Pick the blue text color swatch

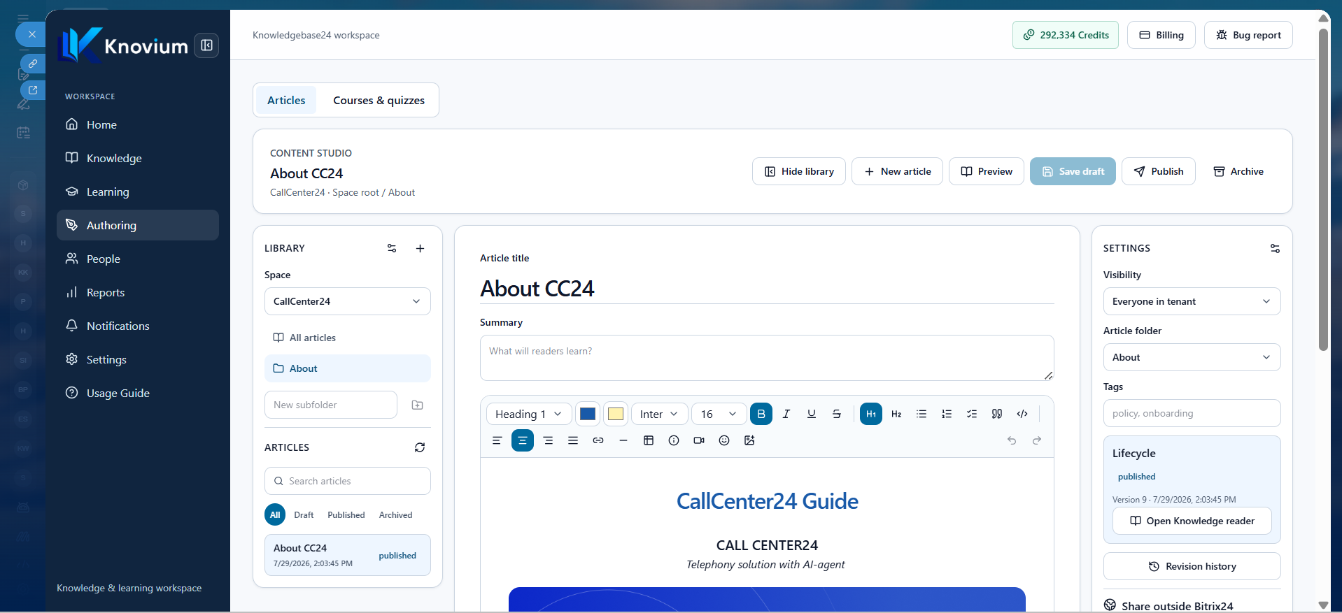tap(588, 414)
